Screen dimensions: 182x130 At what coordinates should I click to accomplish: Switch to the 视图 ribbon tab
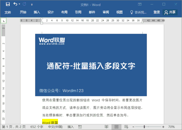[x=119, y=12]
